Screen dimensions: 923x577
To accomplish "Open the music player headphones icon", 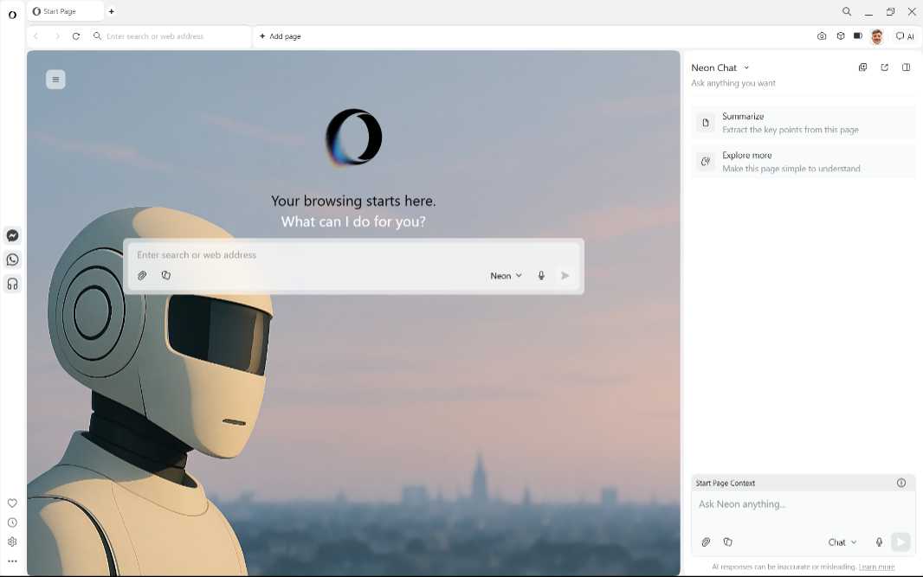I will [x=13, y=284].
